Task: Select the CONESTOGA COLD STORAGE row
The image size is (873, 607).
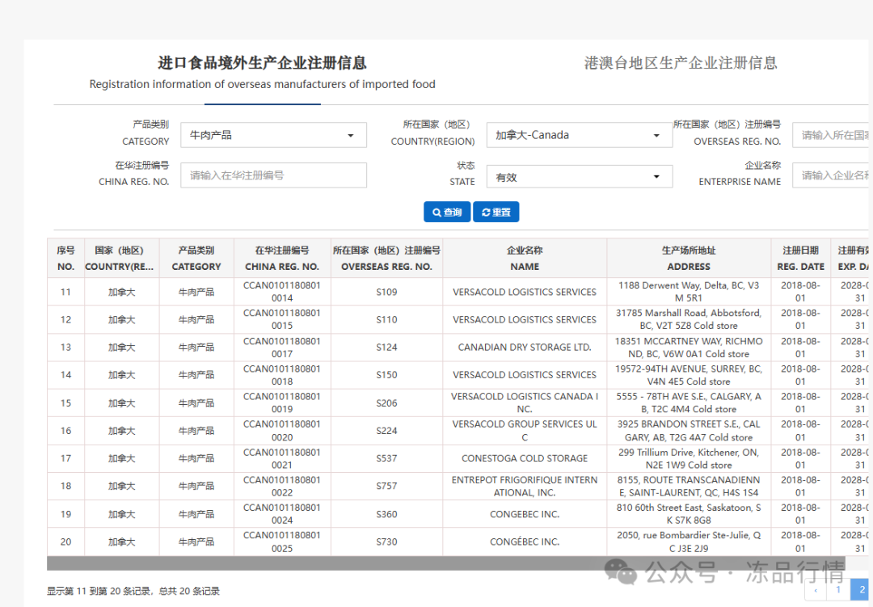Action: (525, 458)
